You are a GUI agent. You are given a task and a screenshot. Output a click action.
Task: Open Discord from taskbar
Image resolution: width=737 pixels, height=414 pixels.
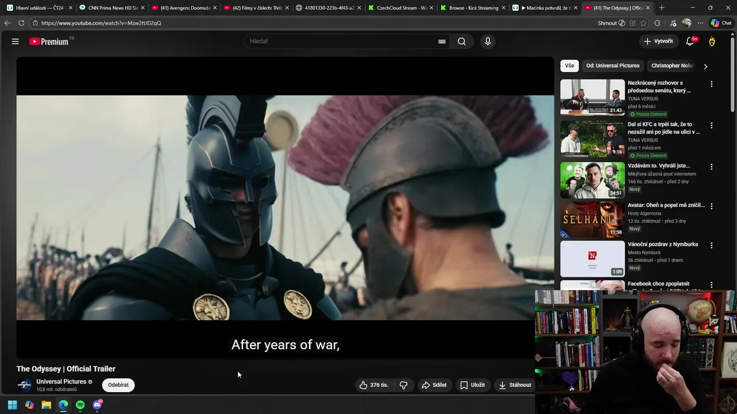tap(97, 405)
